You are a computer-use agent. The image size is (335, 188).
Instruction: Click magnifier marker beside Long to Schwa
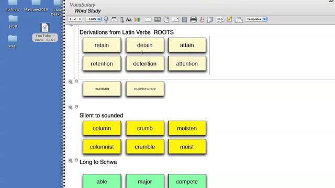pos(71,161)
